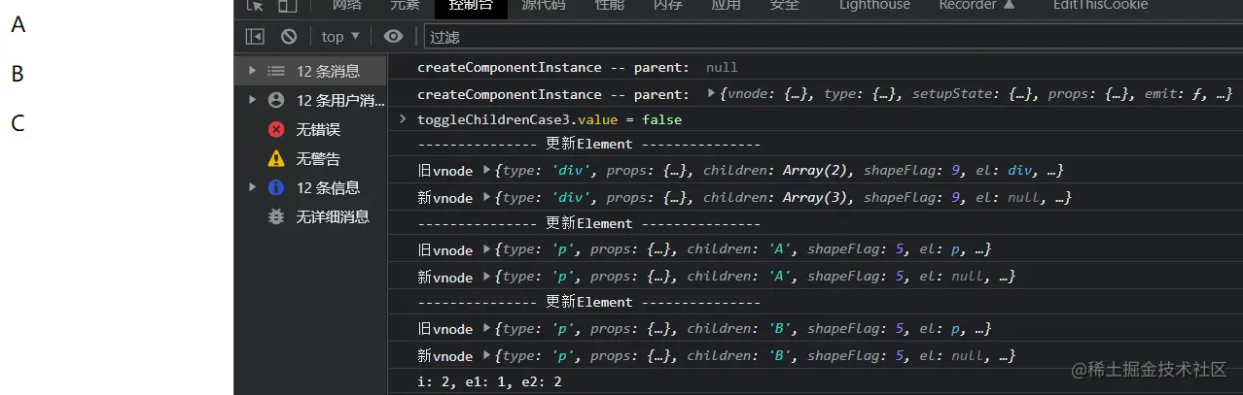The height and width of the screenshot is (395, 1243).
Task: Switch to the 安全 tab
Action: coord(785,5)
